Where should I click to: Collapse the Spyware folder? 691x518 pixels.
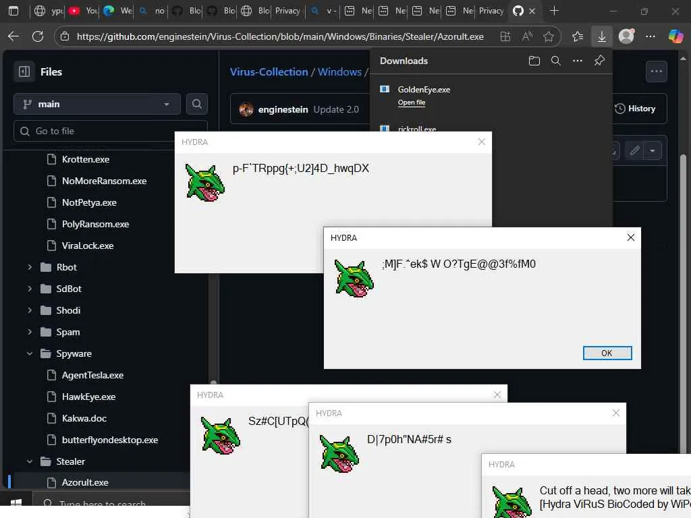point(30,353)
